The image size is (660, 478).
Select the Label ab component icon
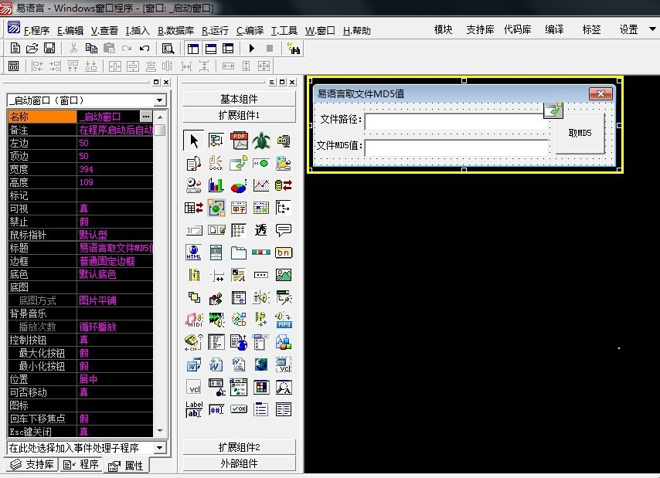pyautogui.click(x=194, y=409)
